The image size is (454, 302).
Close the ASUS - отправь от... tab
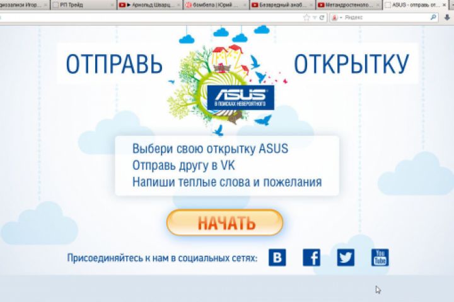(x=444, y=5)
